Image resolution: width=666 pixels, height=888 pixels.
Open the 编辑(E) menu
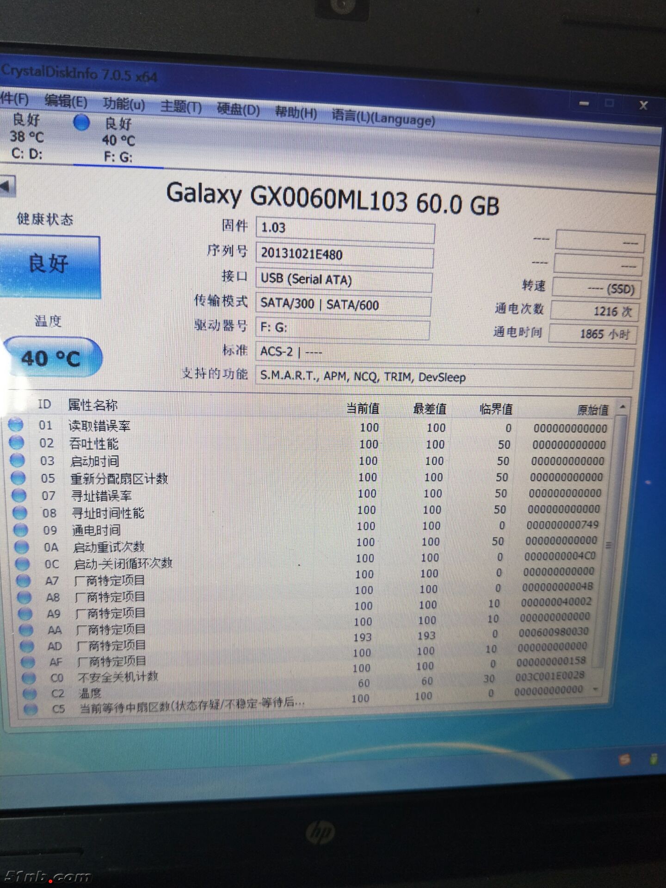point(66,100)
